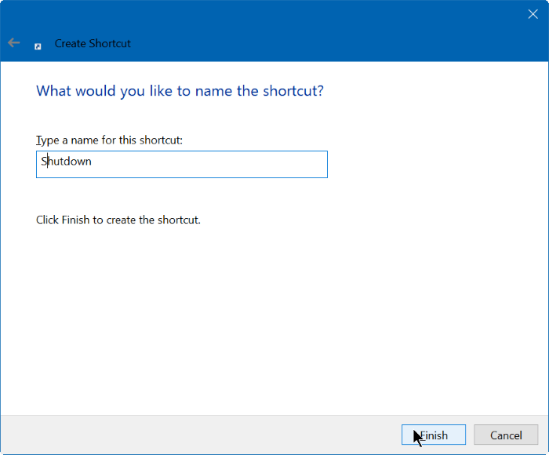Click the word Shutdown in the name field
This screenshot has height=455, width=549.
coord(67,162)
